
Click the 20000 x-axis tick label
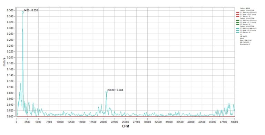[x=104, y=122]
